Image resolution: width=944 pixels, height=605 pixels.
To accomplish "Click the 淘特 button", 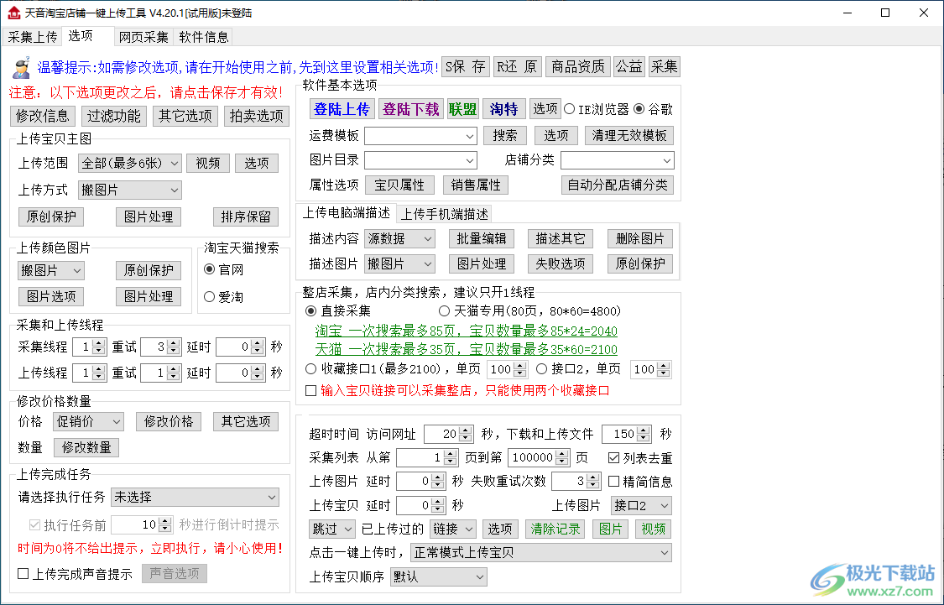I will (503, 109).
